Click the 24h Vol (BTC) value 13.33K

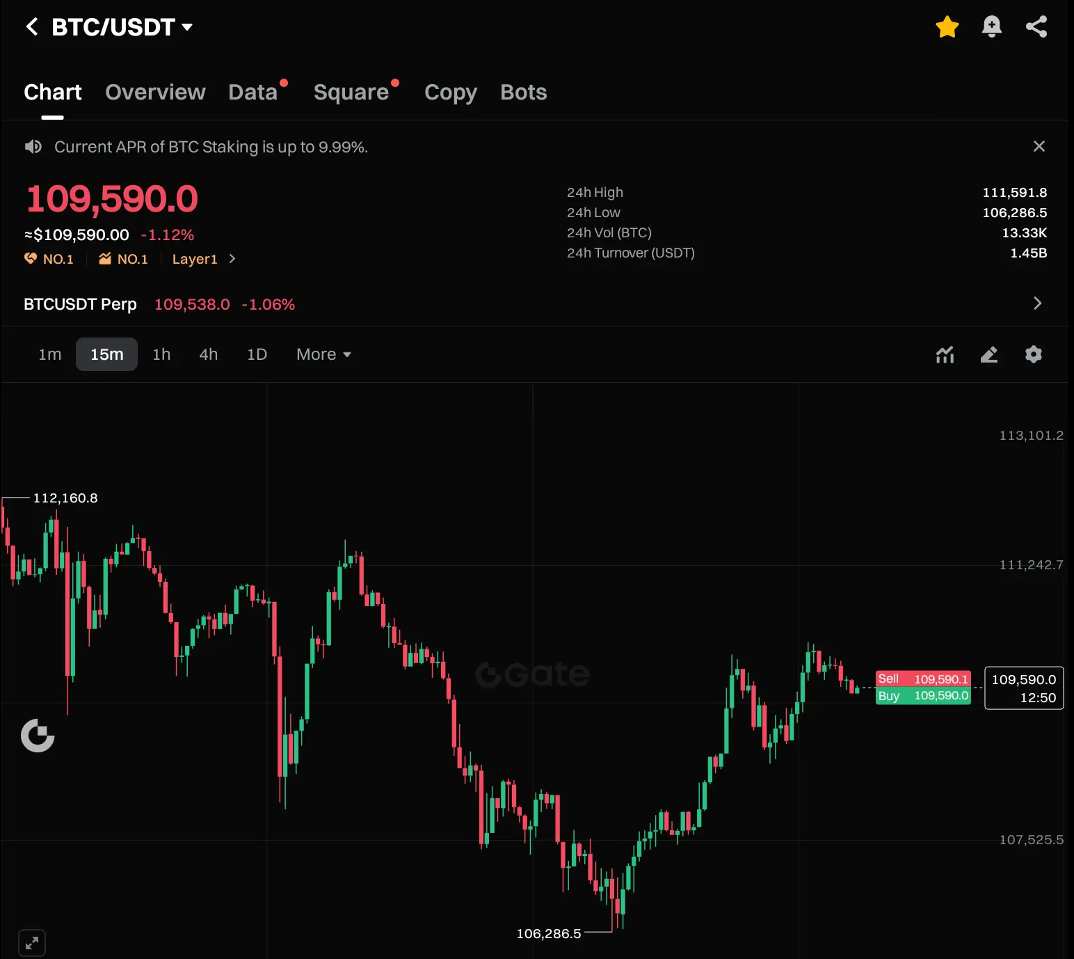tap(1024, 232)
